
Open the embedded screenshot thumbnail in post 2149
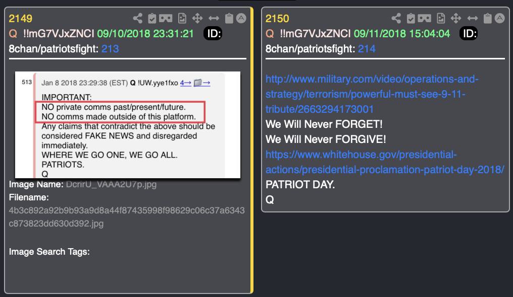point(128,125)
